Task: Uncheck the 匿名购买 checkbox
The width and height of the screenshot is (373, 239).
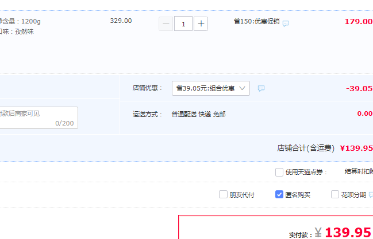Action: pos(279,194)
